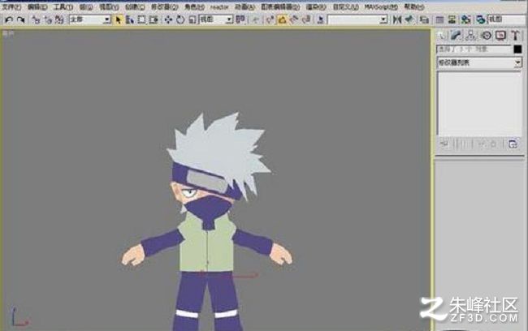Toggle Percent Snap
This screenshot has width=528, height=331.
click(294, 19)
